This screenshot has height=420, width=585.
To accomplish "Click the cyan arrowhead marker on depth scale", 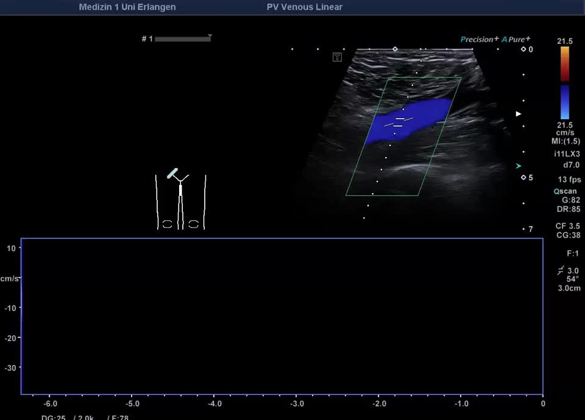I will [519, 166].
